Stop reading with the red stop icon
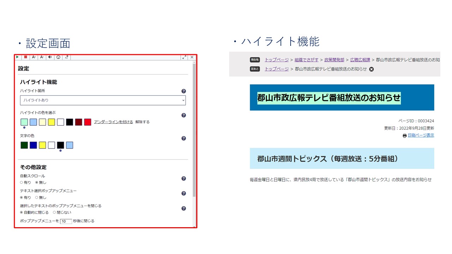The image size is (452, 254). pyautogui.click(x=25, y=57)
